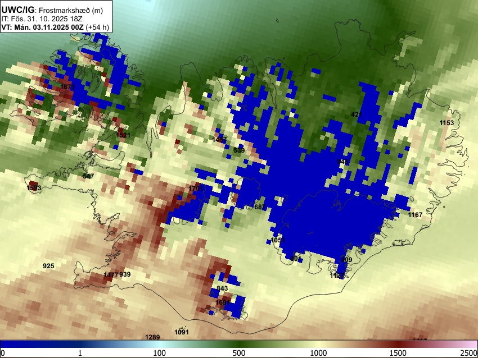Click the '1' legend tick label

click(80, 353)
